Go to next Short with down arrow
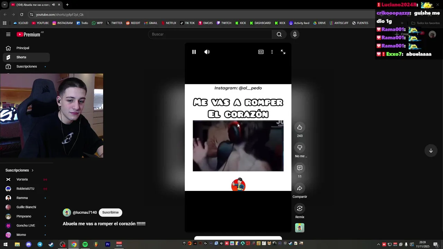Viewport: 443px width, 249px height. point(431,151)
